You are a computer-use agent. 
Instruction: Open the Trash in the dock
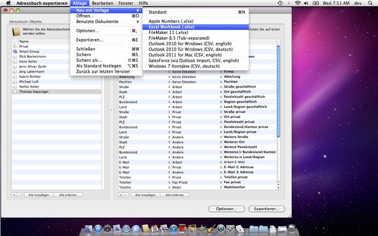[x=292, y=228]
